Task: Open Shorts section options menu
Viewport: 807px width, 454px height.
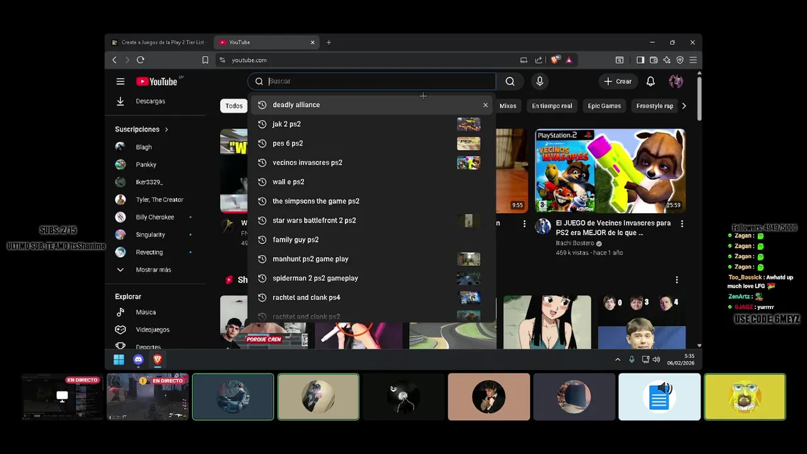Action: (676, 280)
